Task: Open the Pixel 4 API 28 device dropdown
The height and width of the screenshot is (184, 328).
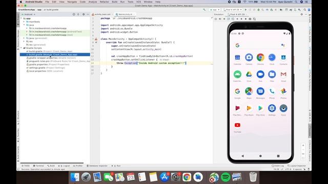Action: (233, 10)
